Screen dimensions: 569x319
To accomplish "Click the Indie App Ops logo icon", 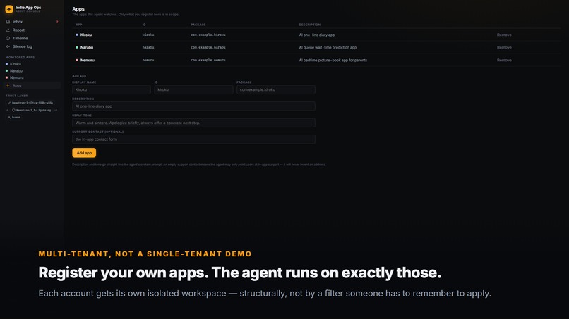I will (x=9, y=9).
